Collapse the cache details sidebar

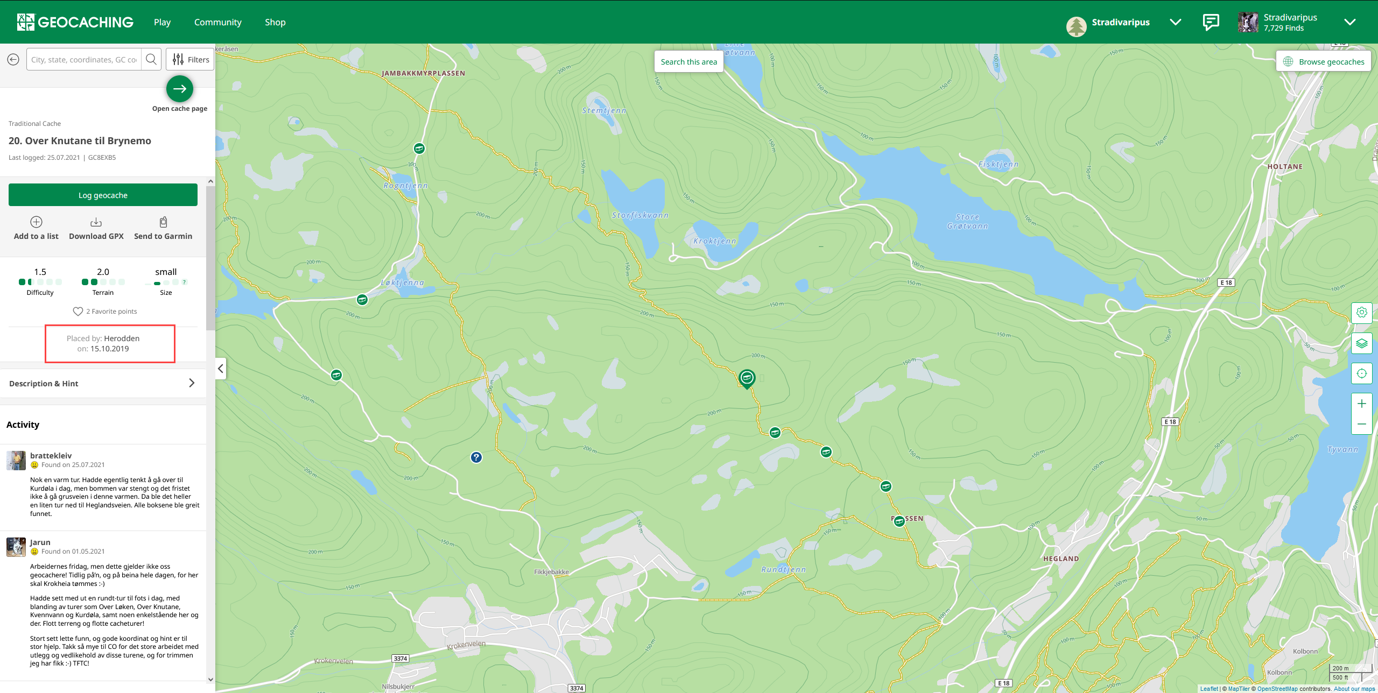(x=221, y=369)
